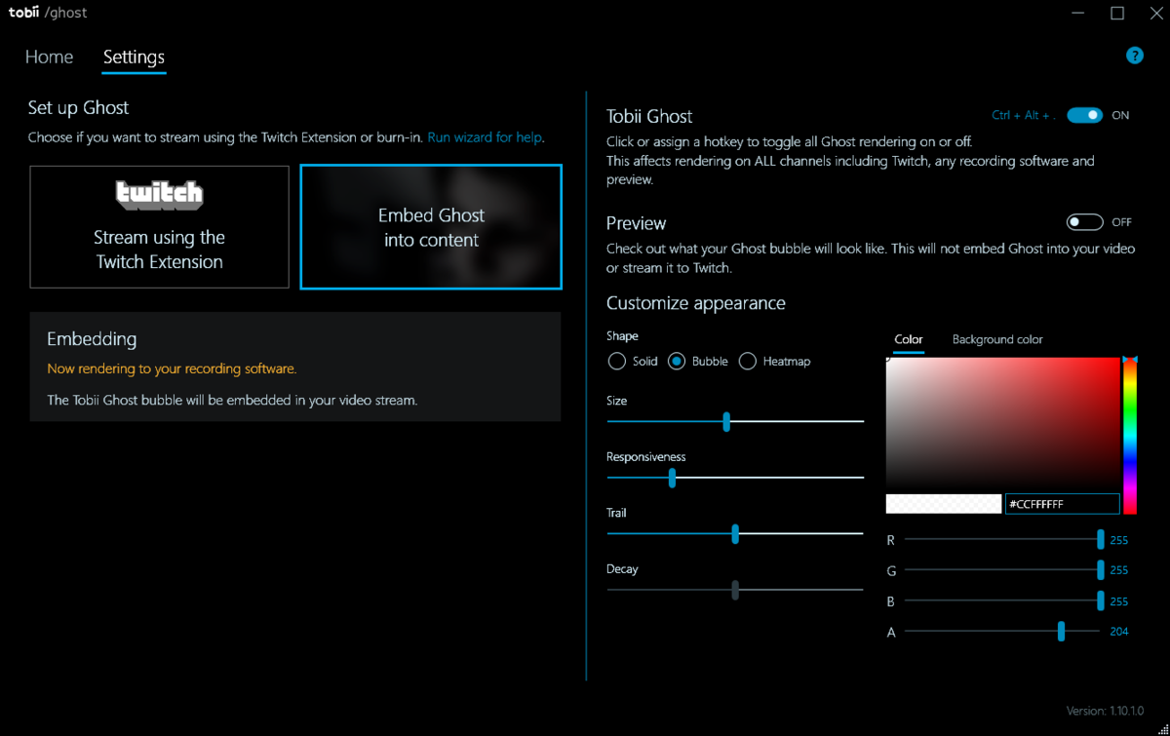Select the Solid shape radio button
This screenshot has width=1170, height=736.
pyautogui.click(x=617, y=362)
